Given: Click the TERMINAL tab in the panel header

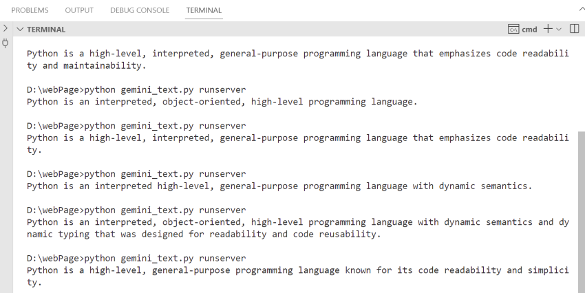Looking at the screenshot, I should coord(204,10).
